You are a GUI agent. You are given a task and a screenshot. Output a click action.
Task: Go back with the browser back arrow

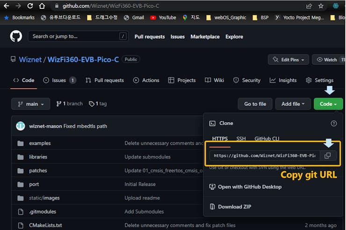(7, 6)
